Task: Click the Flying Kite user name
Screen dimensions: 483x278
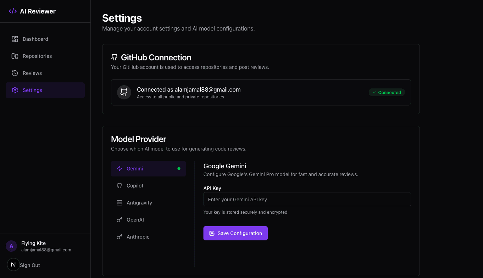Action: click(x=33, y=243)
